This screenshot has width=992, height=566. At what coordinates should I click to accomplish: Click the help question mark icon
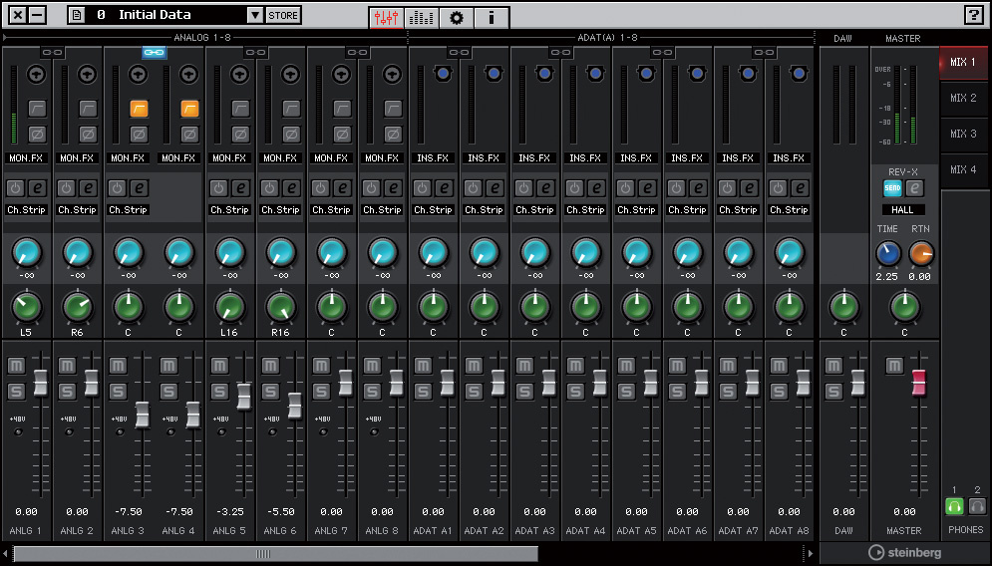coord(972,15)
